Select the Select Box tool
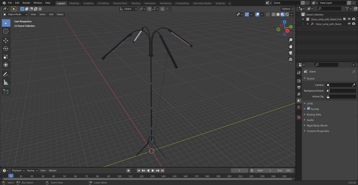This screenshot has height=185, width=358. pos(6,23)
